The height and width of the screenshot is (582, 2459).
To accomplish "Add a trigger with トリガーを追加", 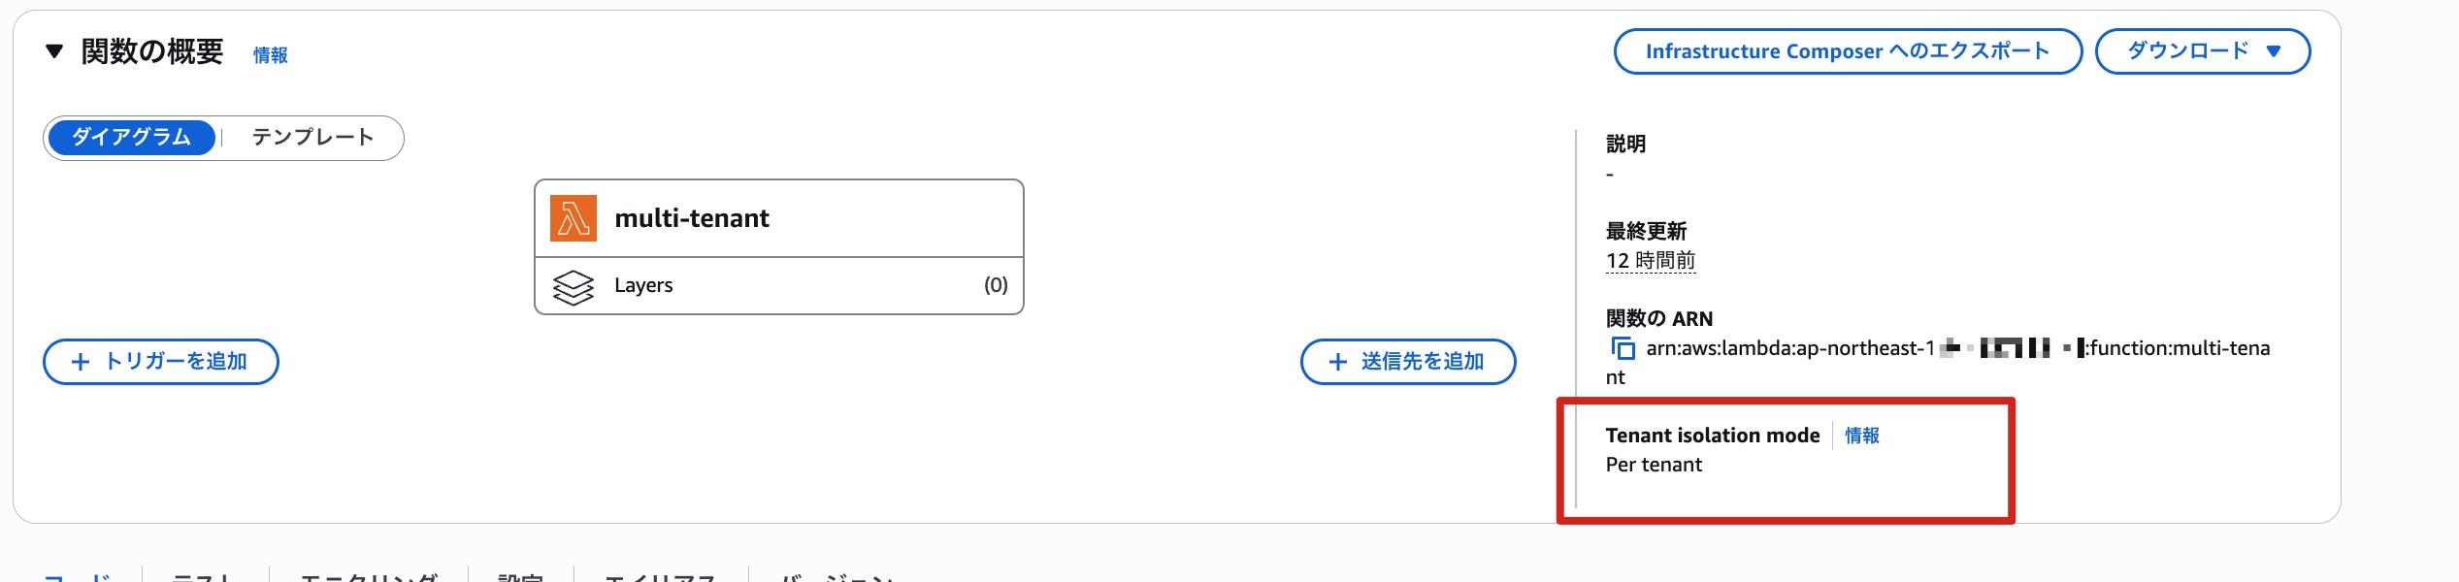I will click(x=160, y=362).
